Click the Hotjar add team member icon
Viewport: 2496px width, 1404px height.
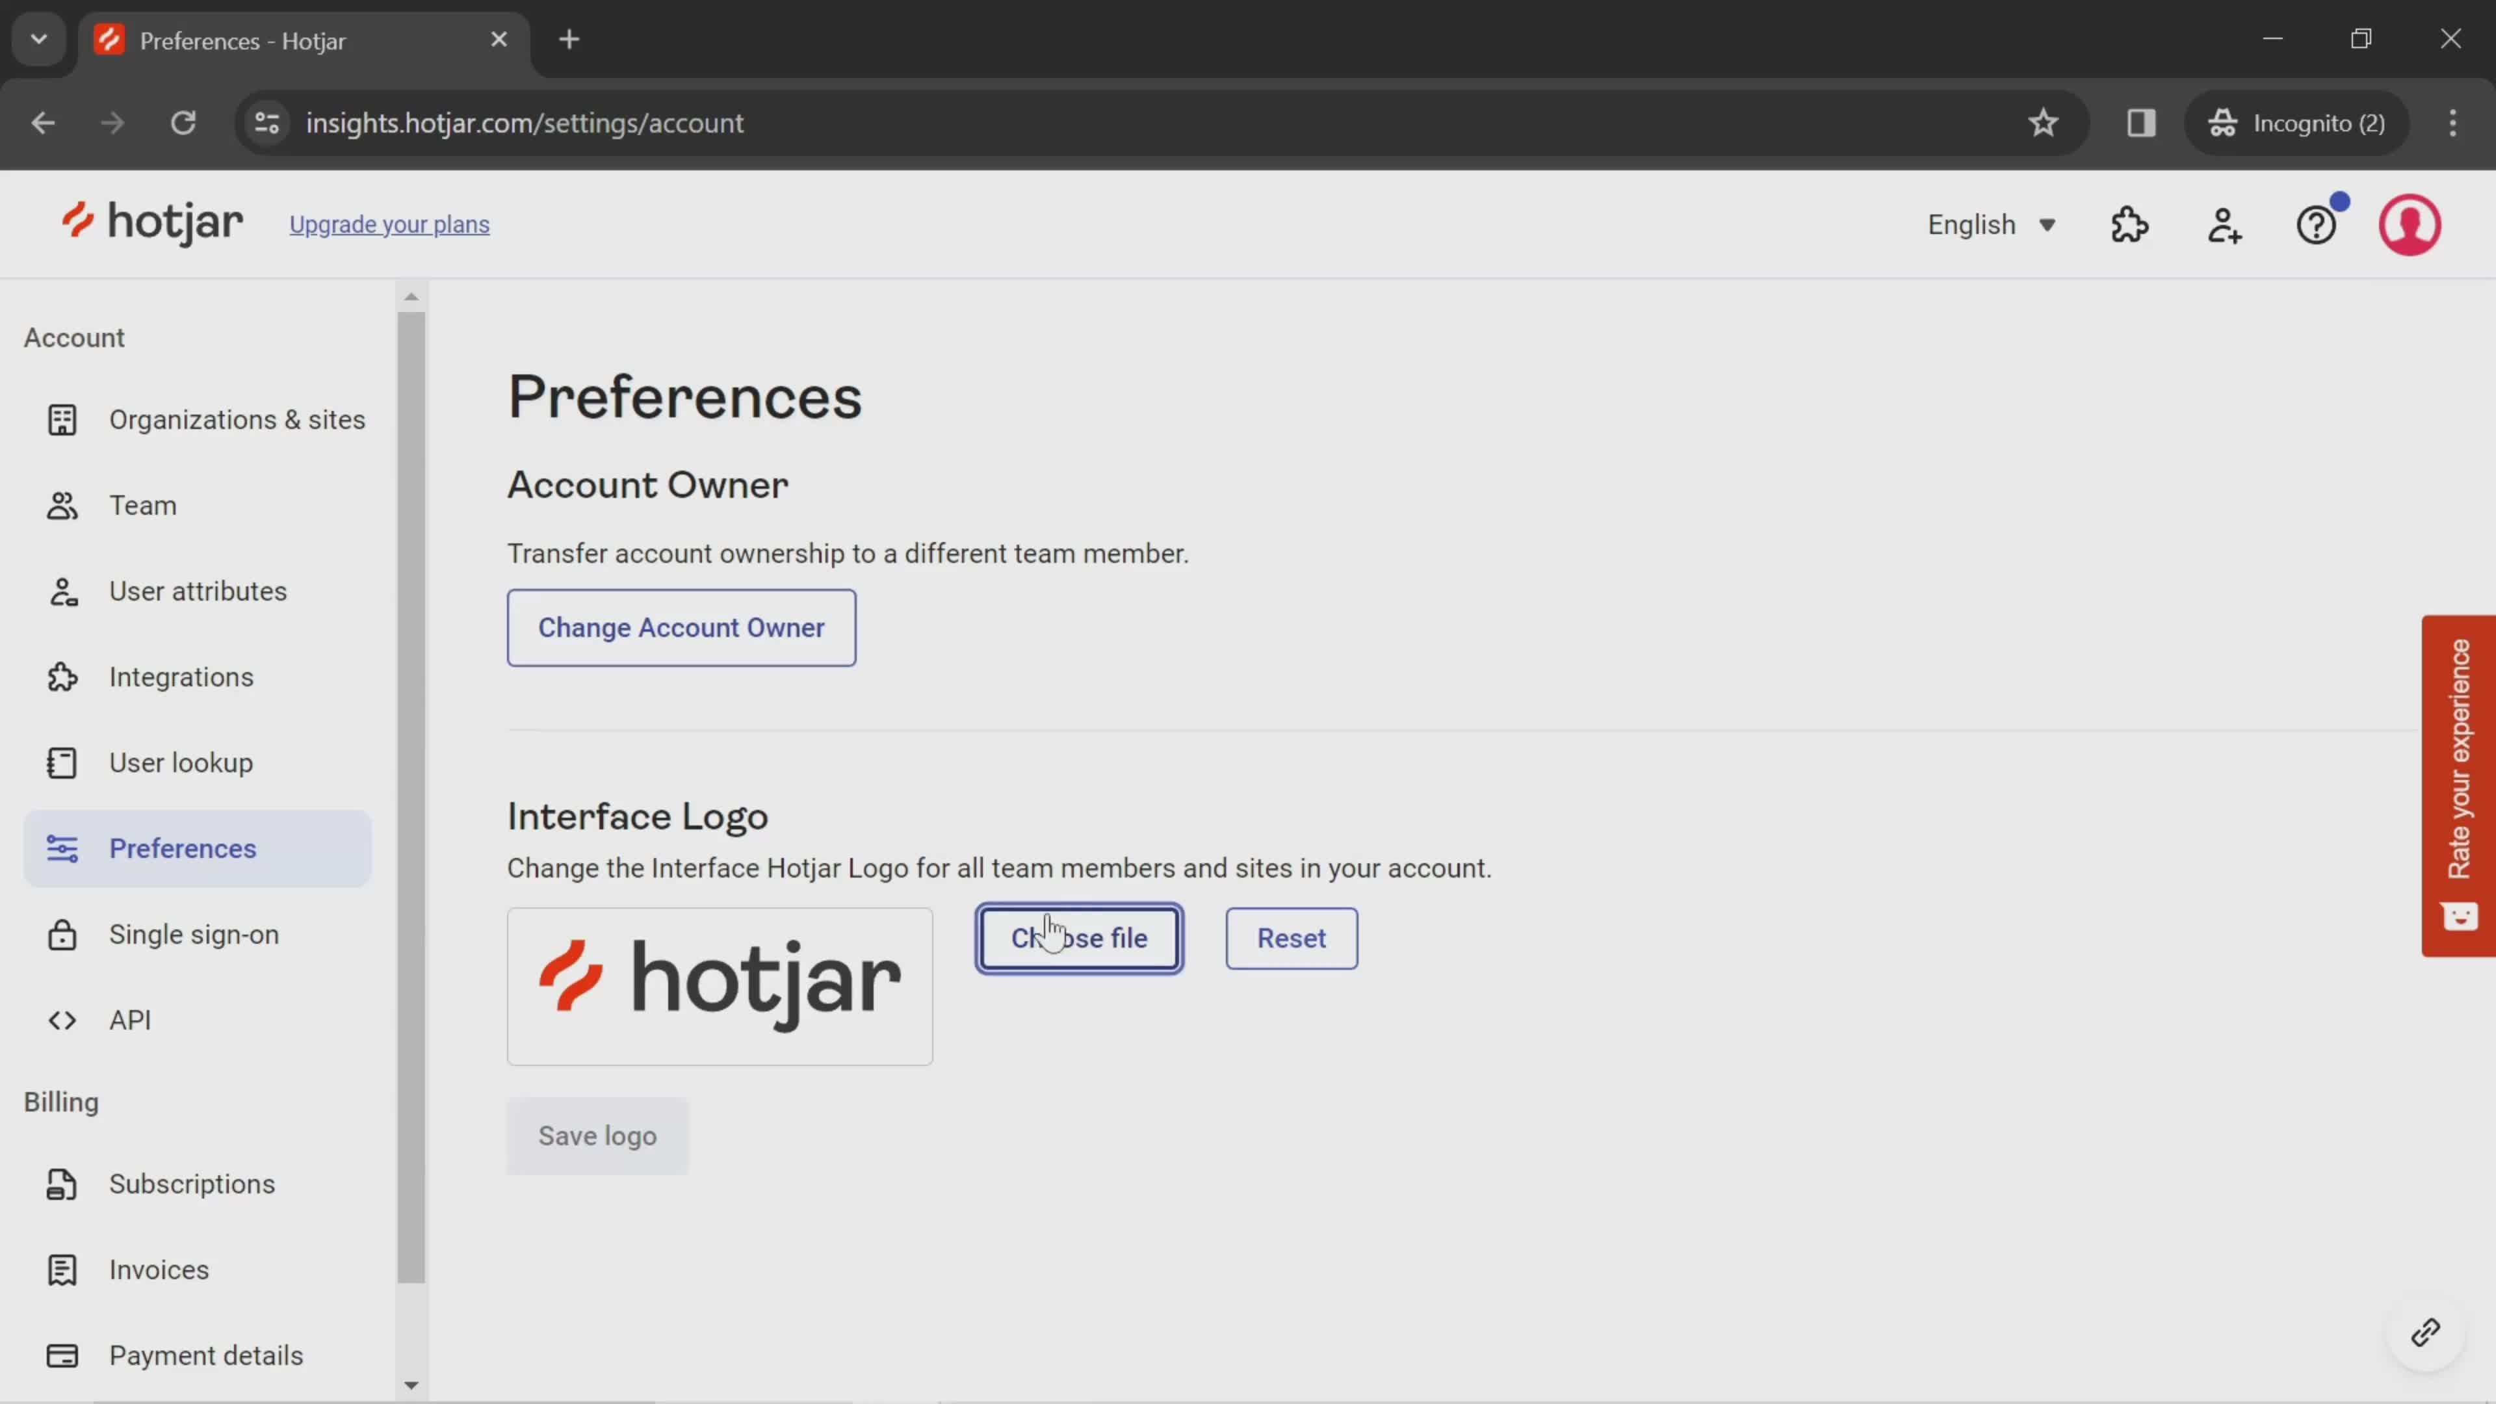[x=2225, y=224]
